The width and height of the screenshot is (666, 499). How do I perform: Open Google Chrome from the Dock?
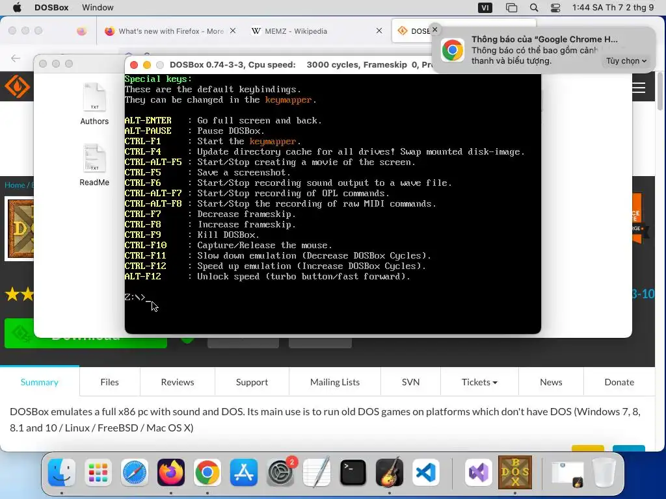click(207, 472)
